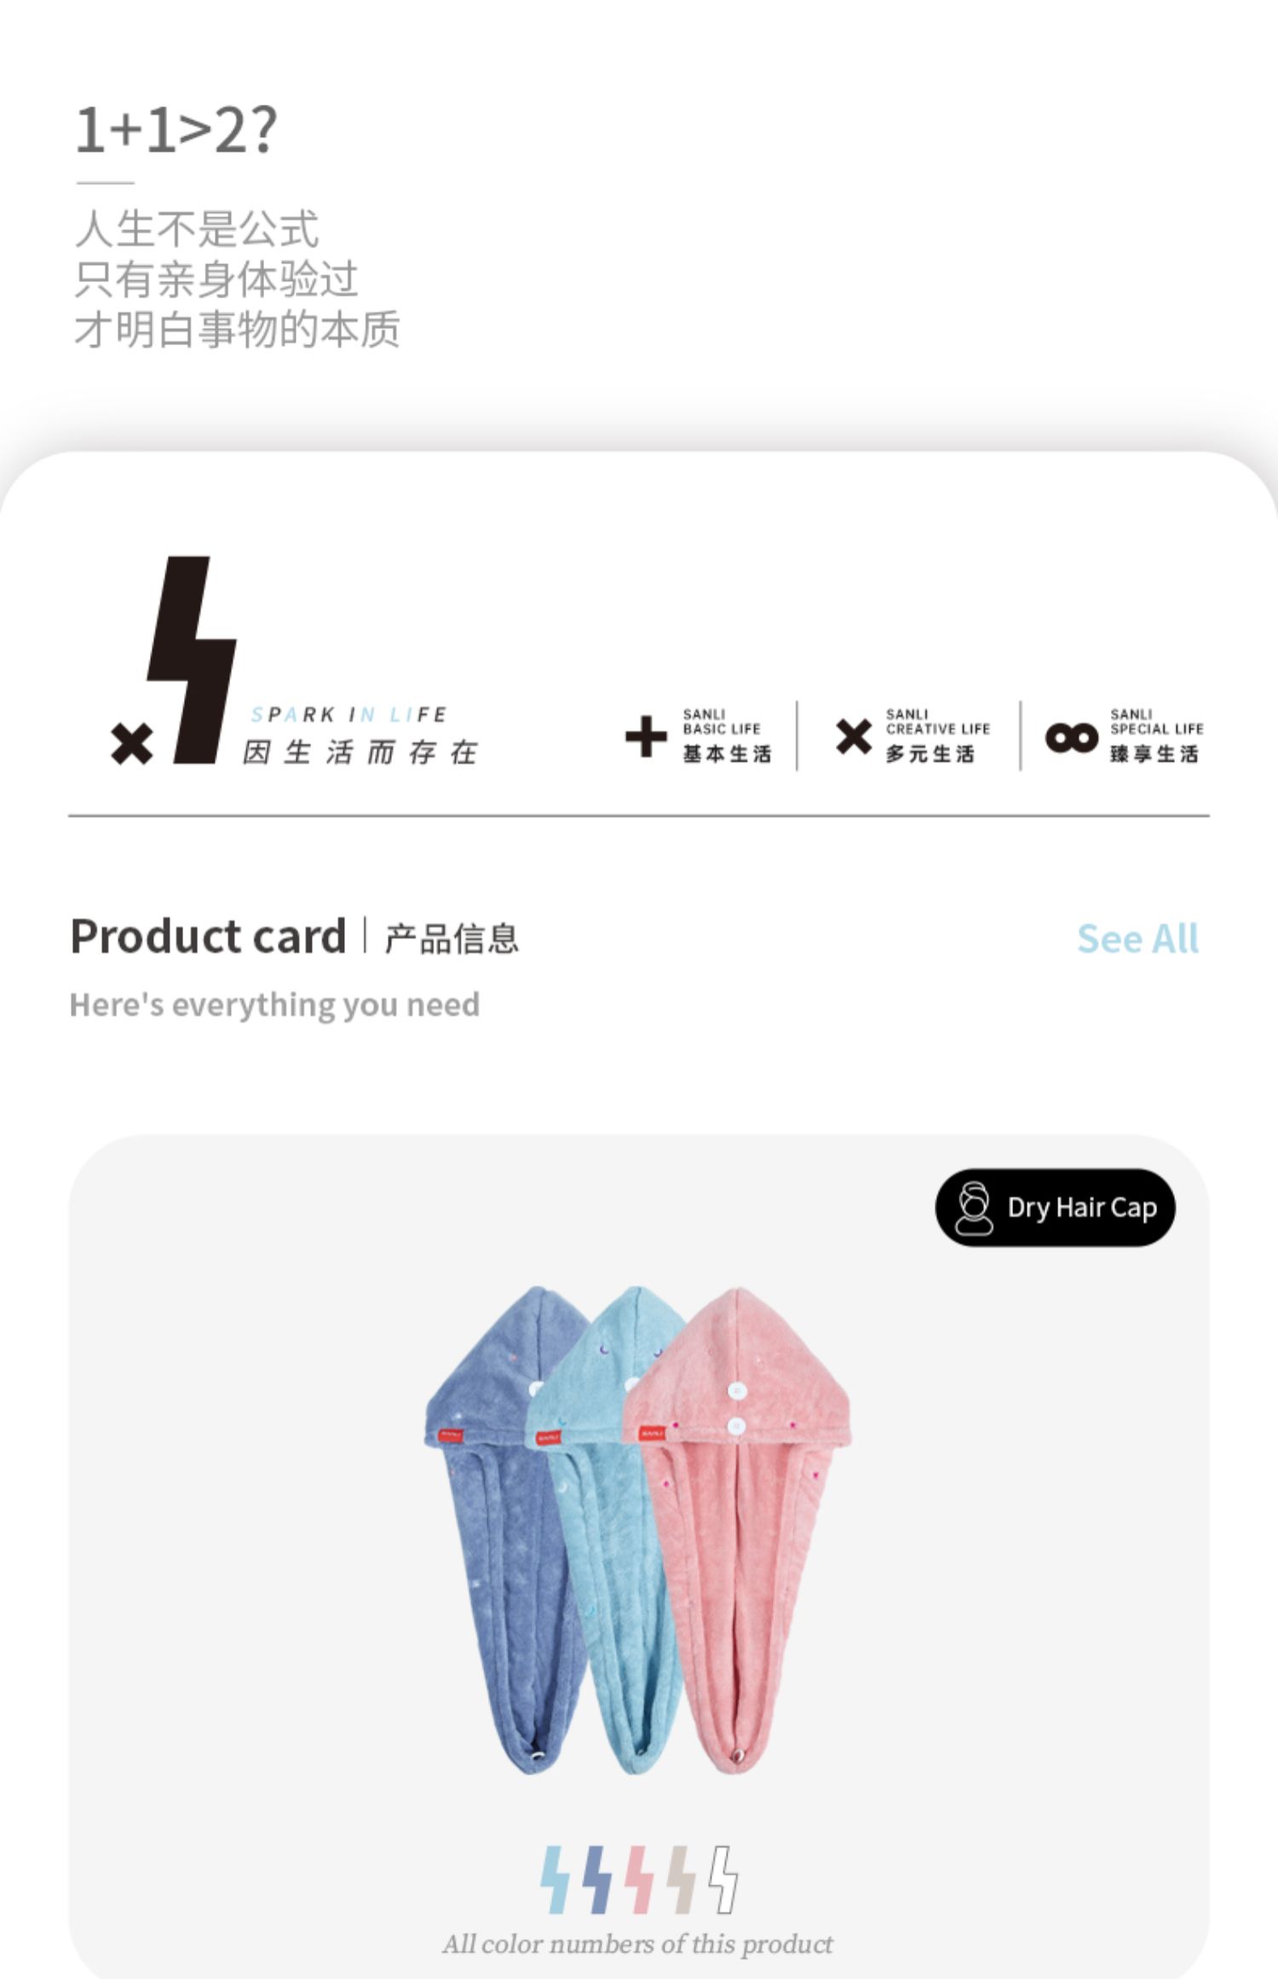
Task: Click the 1+1>2? headline
Action: (x=176, y=130)
